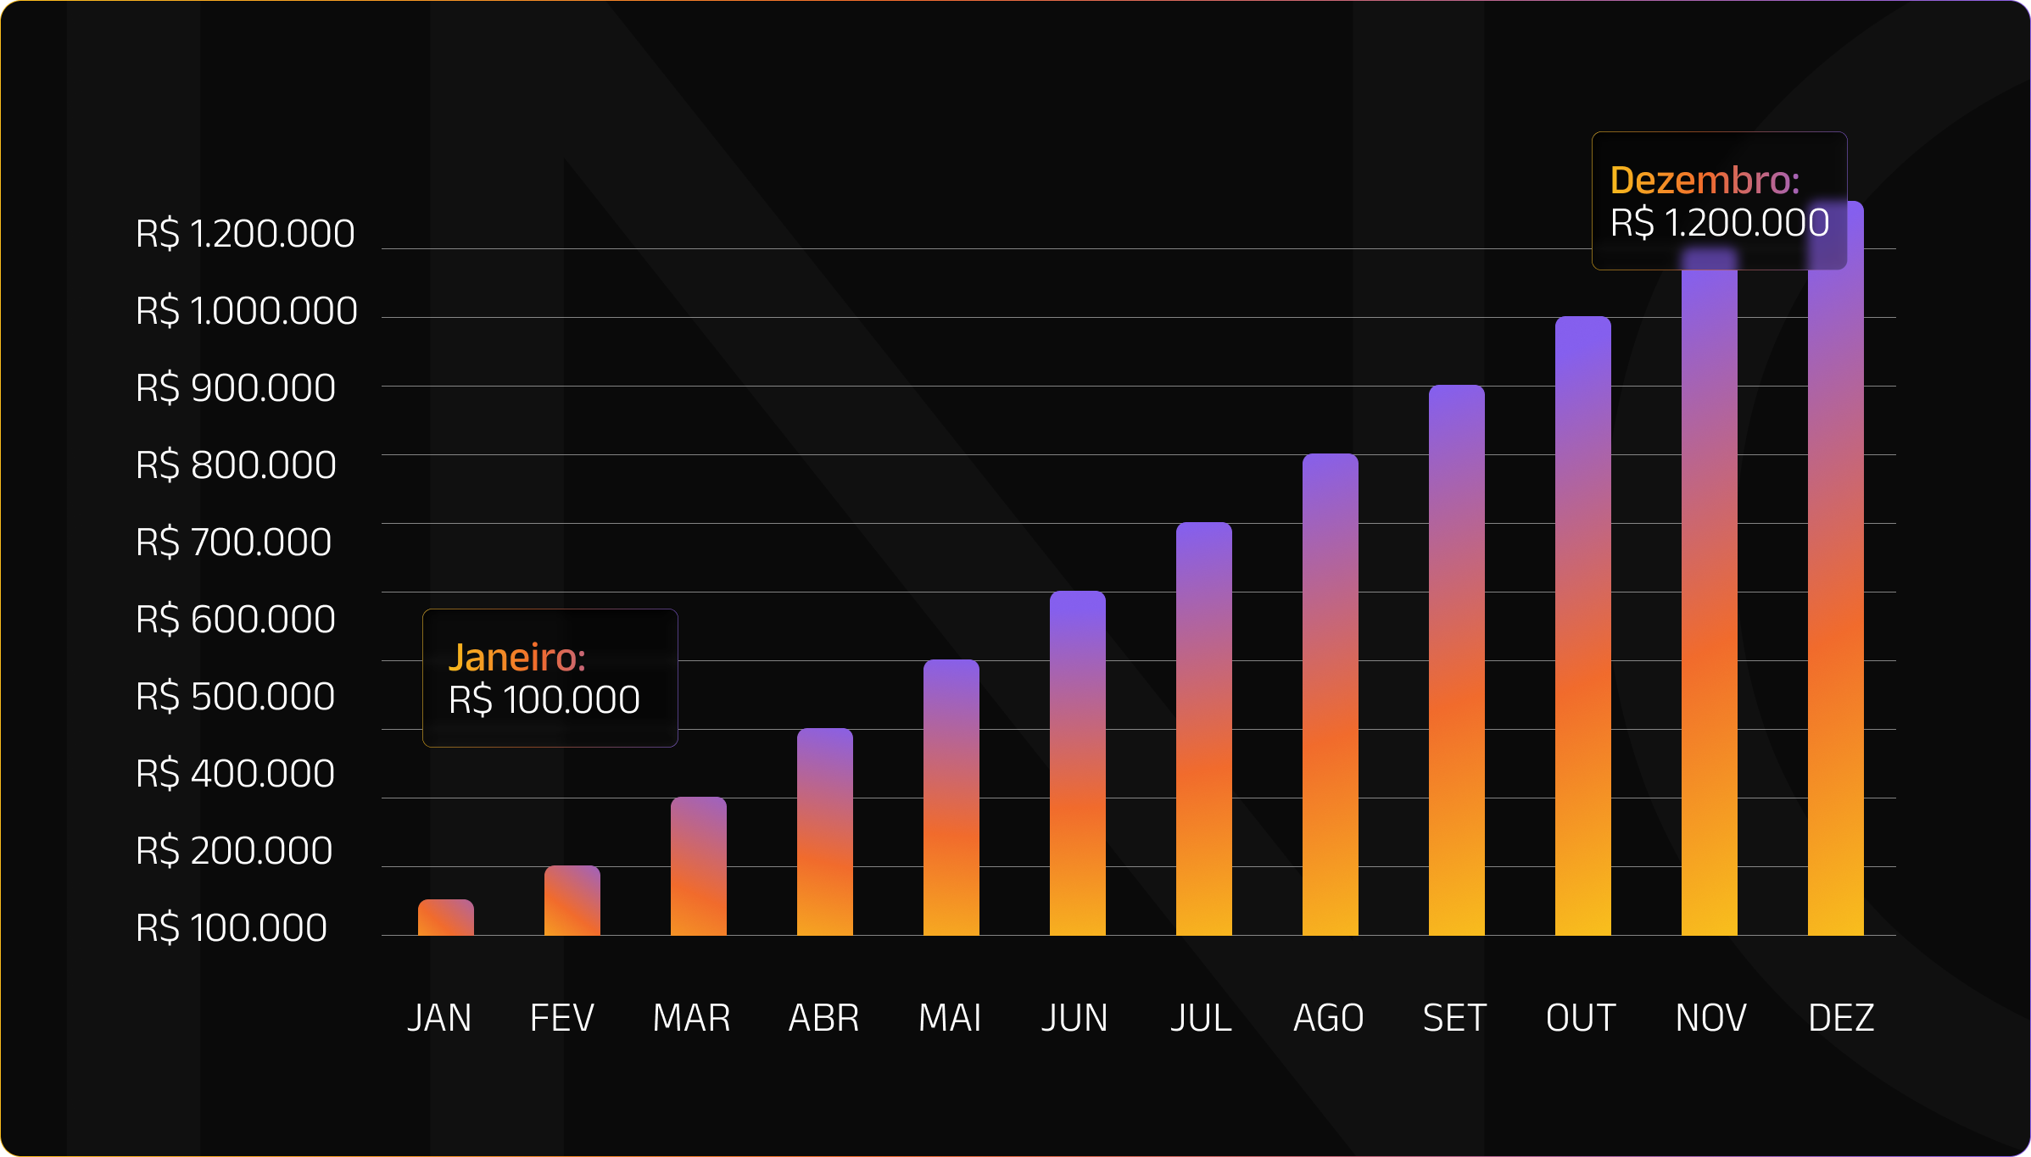Click the JUL bar
The width and height of the screenshot is (2031, 1157).
(1203, 729)
